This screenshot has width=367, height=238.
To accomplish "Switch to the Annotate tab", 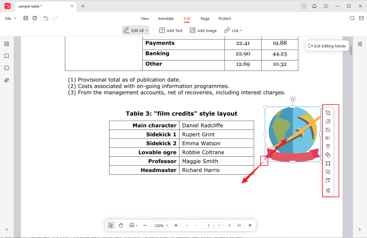I will (166, 19).
